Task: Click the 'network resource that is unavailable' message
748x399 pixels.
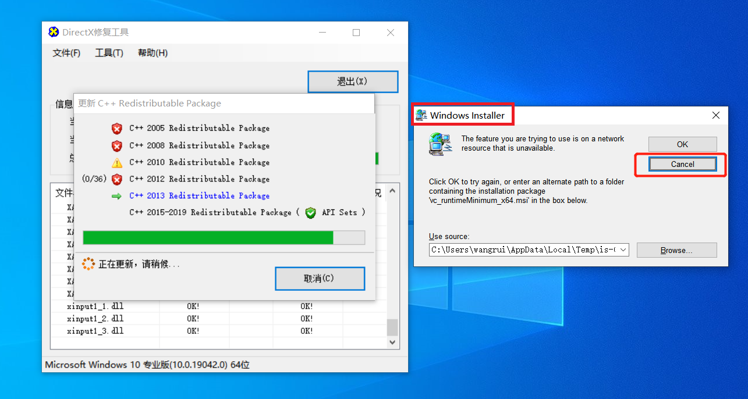Action: click(x=543, y=144)
